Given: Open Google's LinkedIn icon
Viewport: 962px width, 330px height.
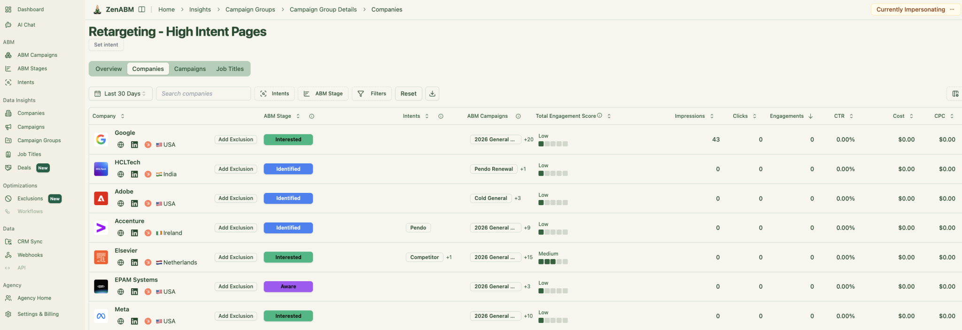Looking at the screenshot, I should point(134,145).
